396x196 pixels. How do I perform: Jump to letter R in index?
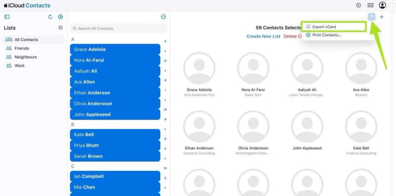pos(165,139)
